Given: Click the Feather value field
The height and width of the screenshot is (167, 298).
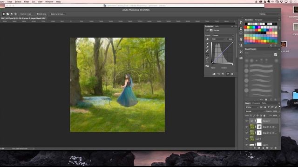Looking at the screenshot, I should tap(29, 14).
